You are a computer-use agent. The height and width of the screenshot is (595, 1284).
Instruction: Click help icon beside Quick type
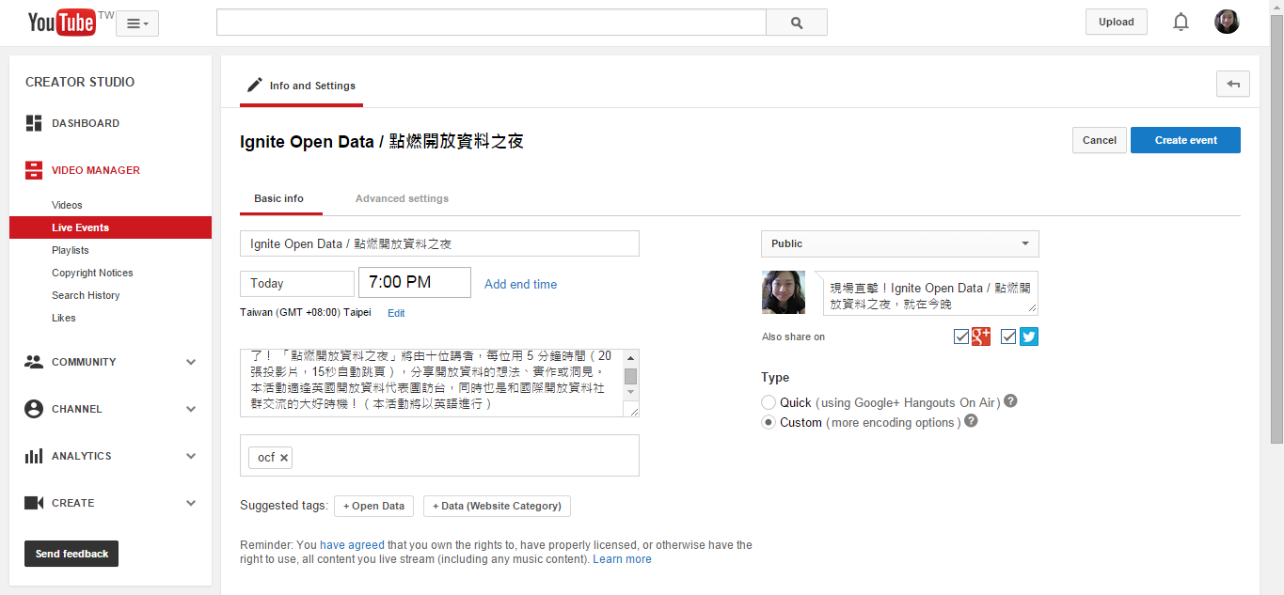[1010, 401]
